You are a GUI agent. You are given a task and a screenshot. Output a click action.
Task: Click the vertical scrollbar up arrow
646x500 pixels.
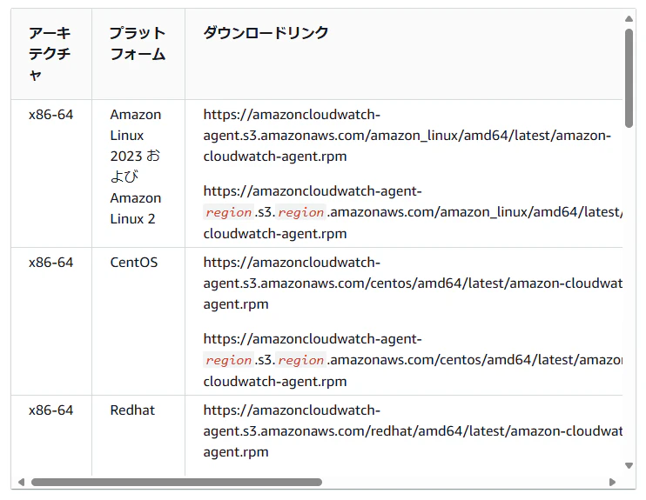pos(629,18)
